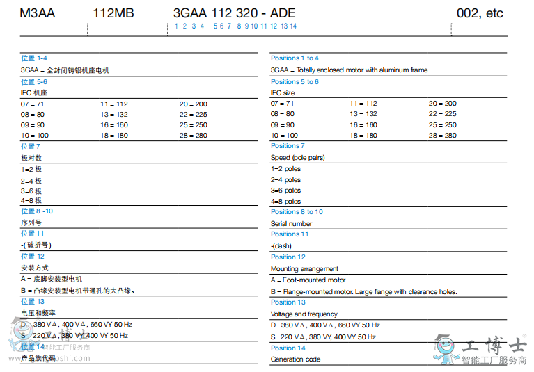
Task: Select 'Positions 7' heading
Action: [288, 146]
